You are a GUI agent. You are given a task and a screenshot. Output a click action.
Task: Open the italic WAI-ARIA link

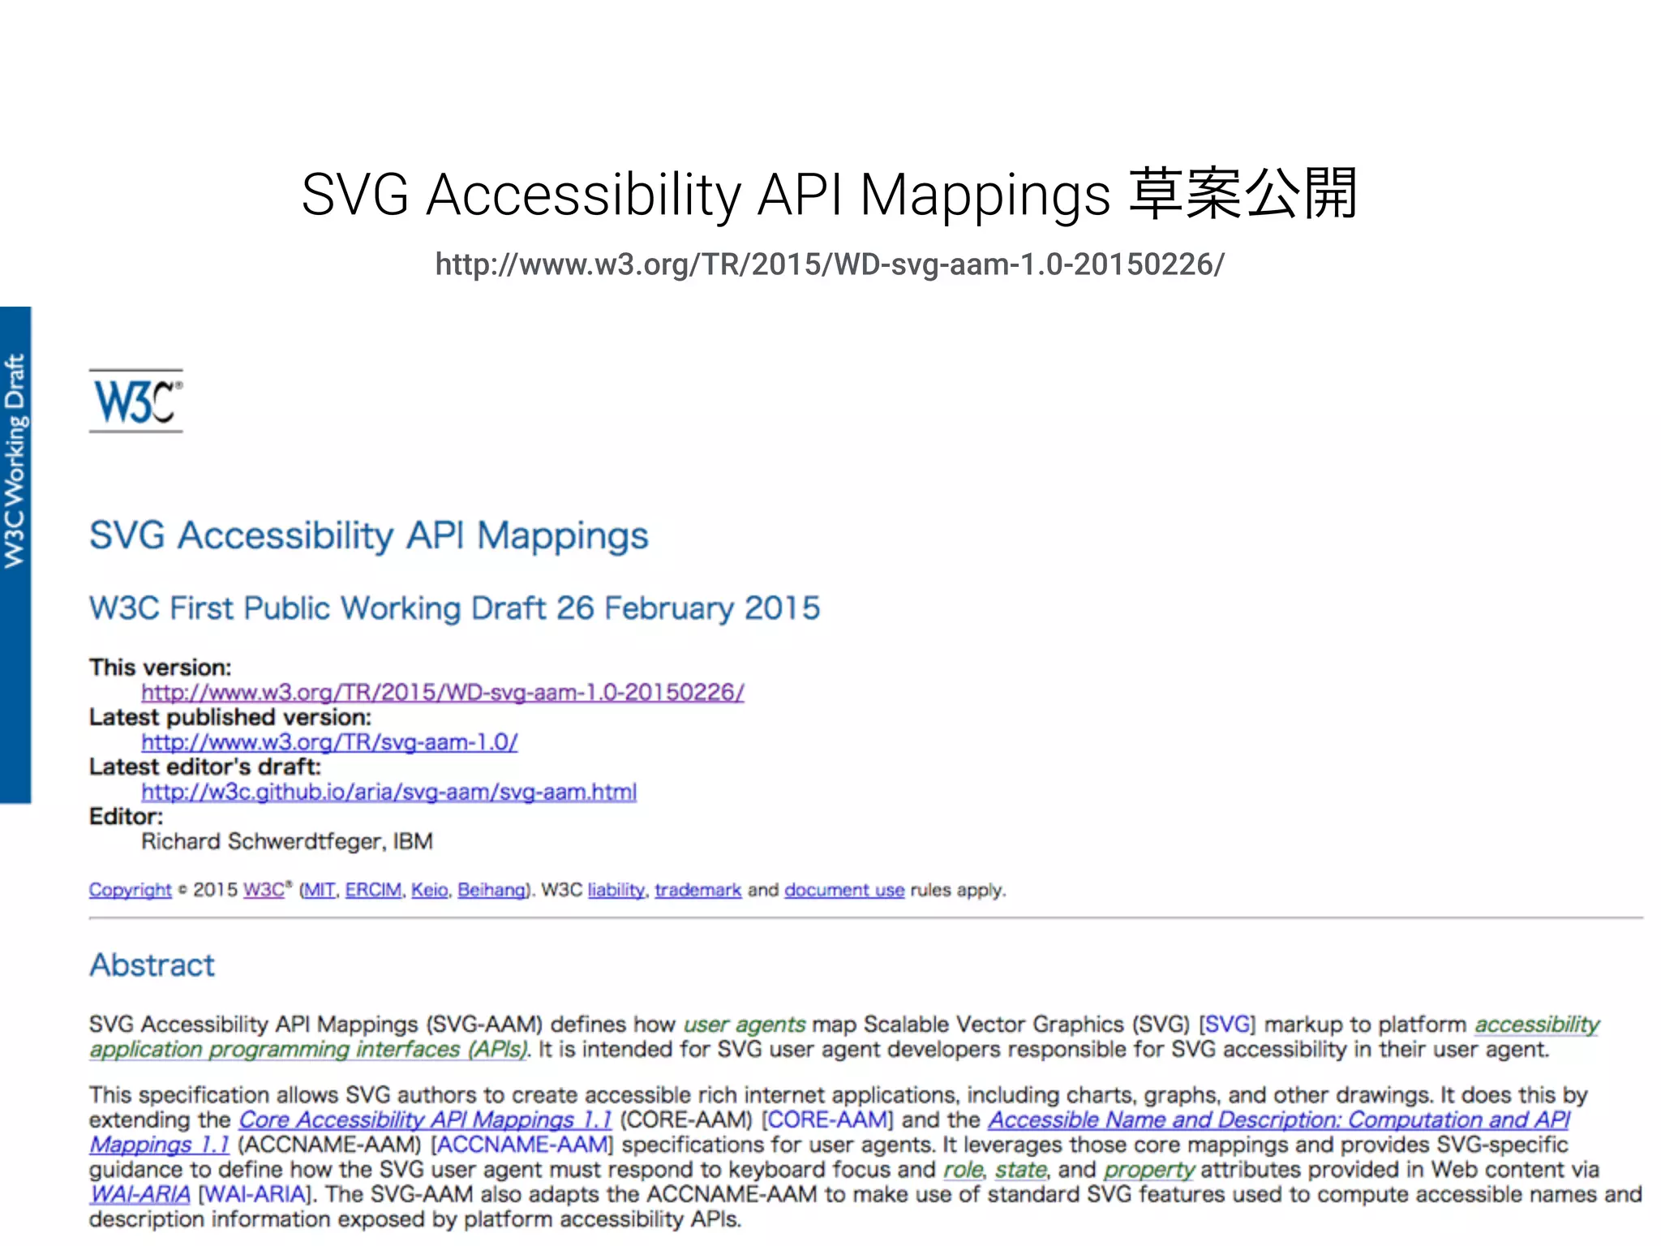pyautogui.click(x=139, y=1195)
